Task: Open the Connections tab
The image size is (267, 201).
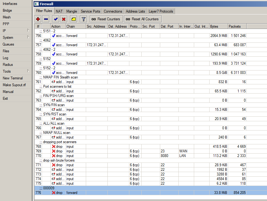Action: click(x=113, y=11)
